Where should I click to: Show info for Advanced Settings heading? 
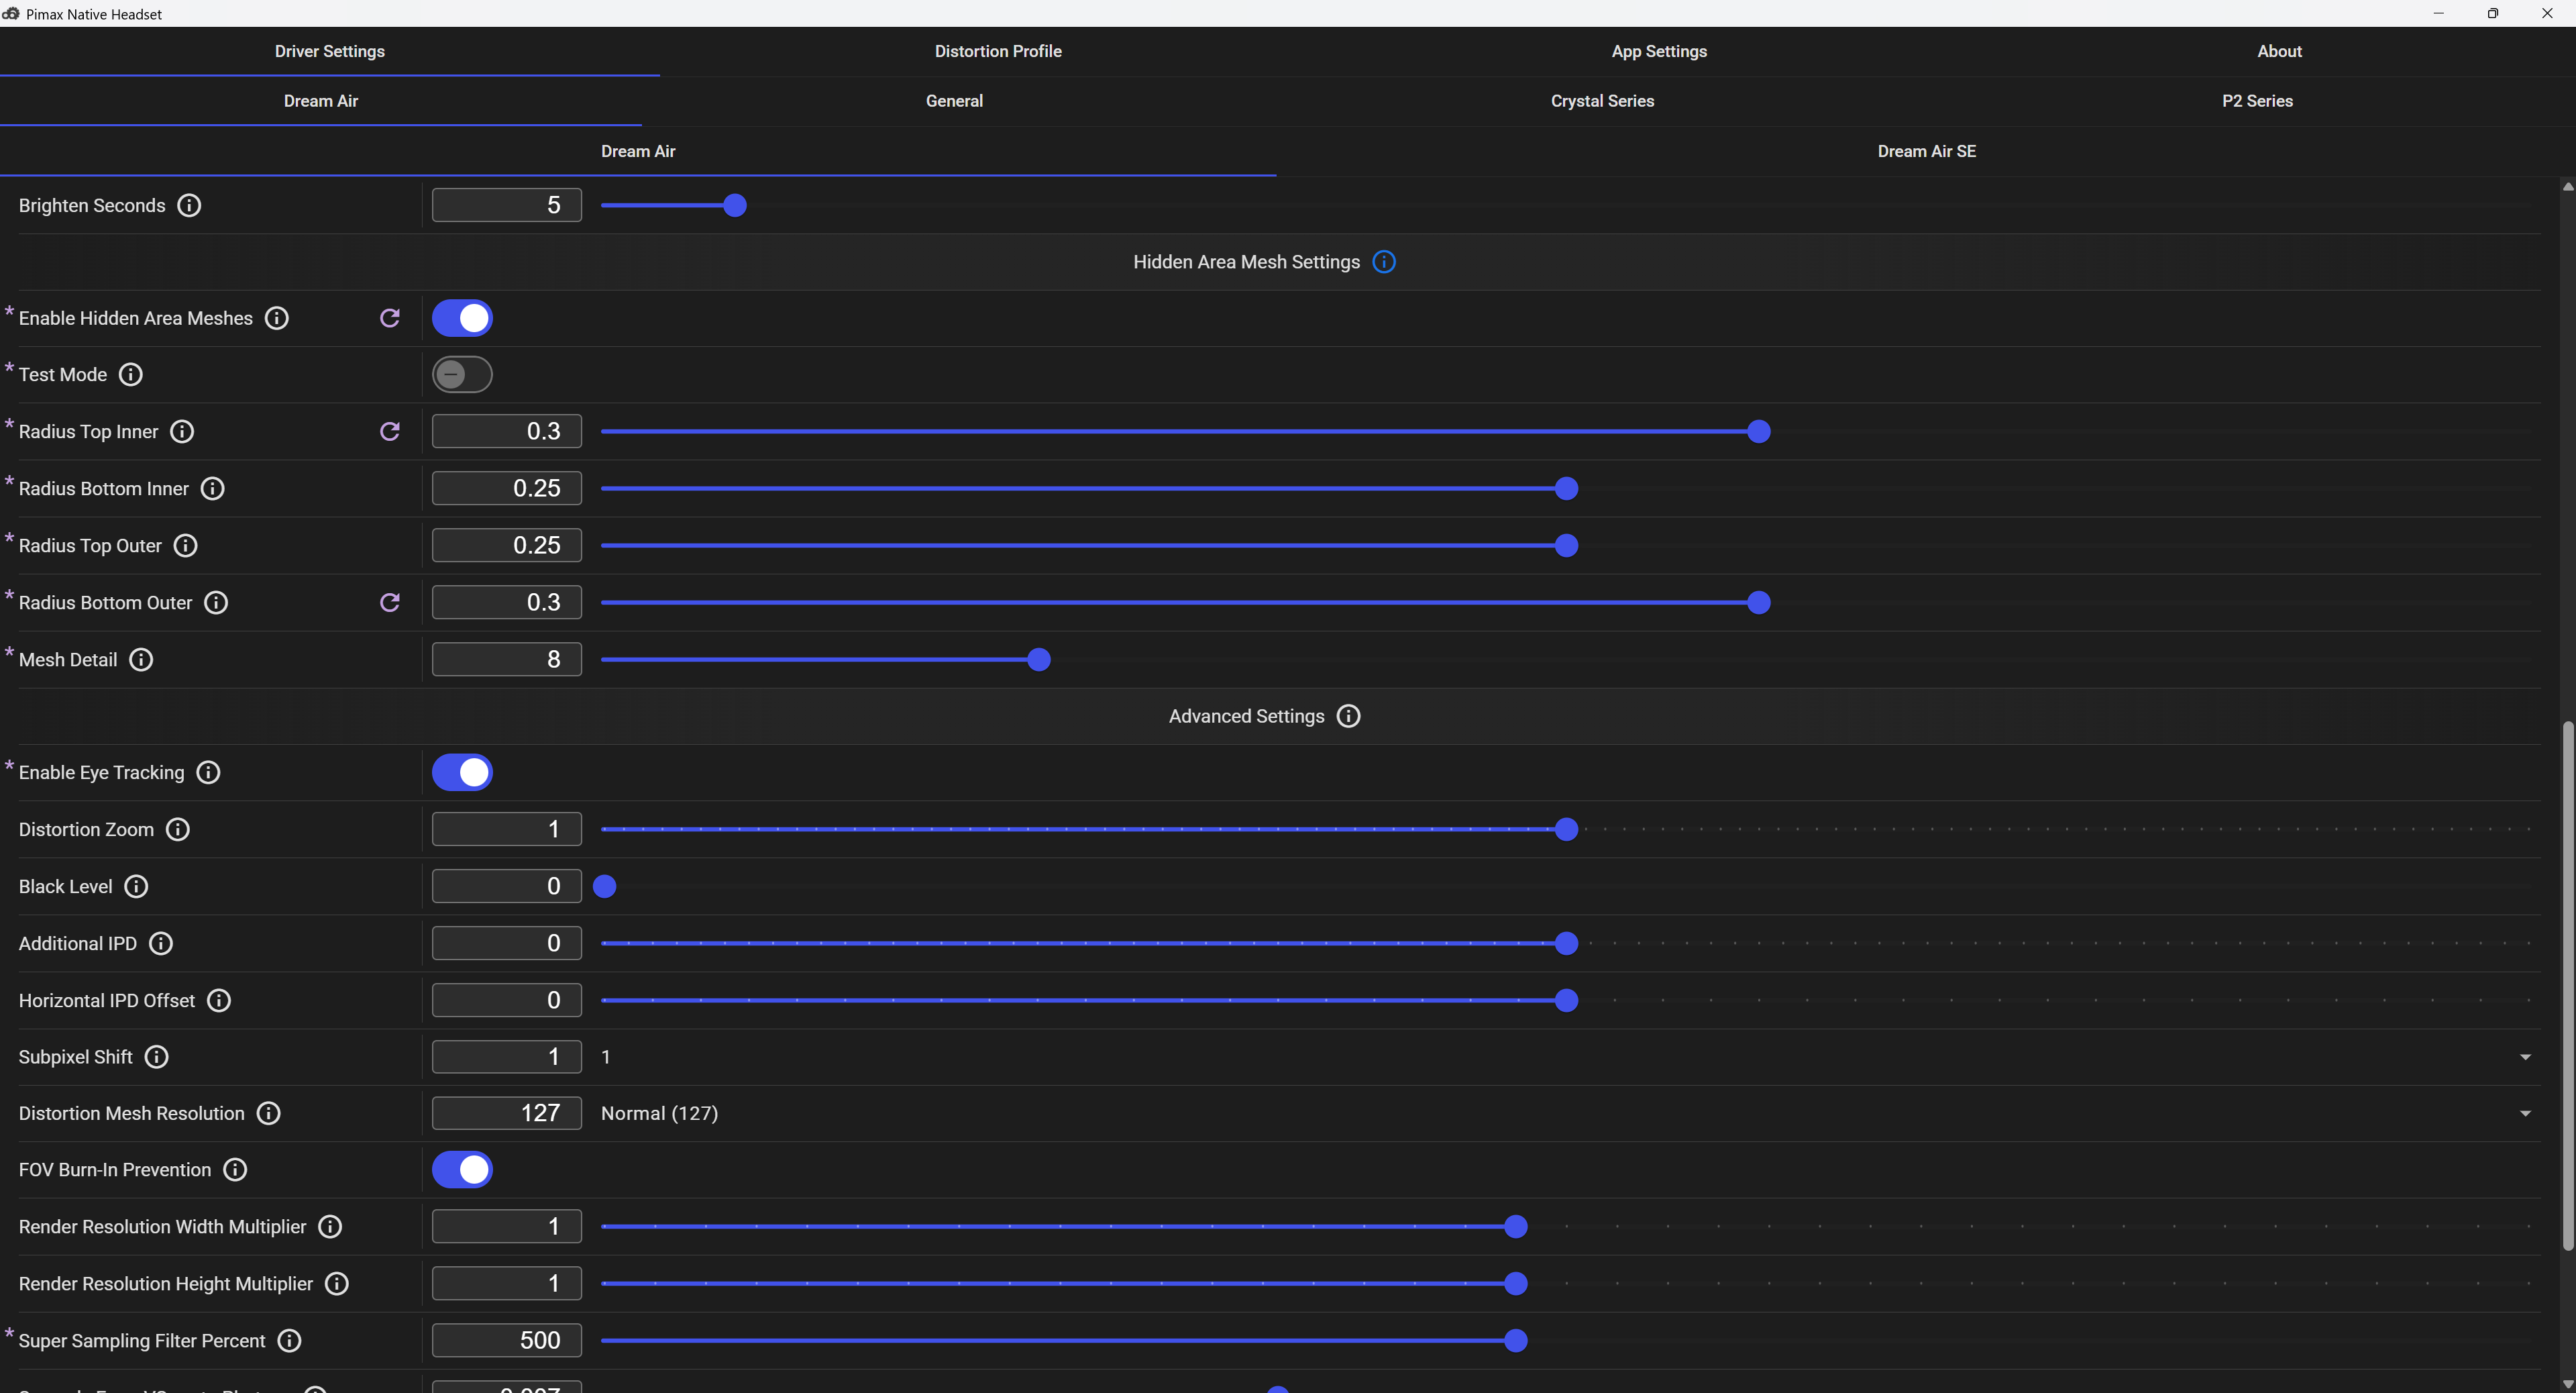click(1348, 716)
